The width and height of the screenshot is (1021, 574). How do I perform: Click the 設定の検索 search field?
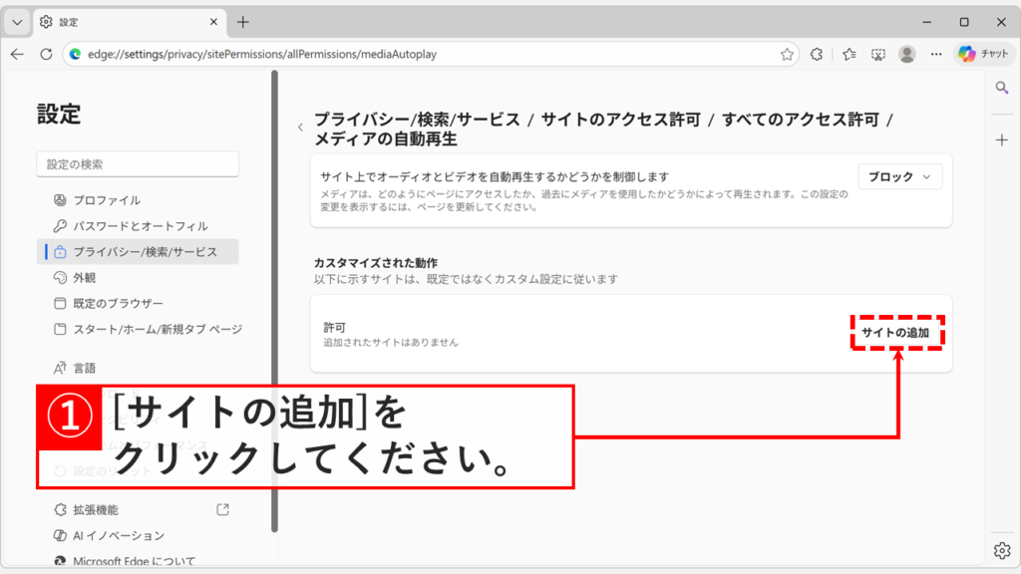(x=137, y=163)
